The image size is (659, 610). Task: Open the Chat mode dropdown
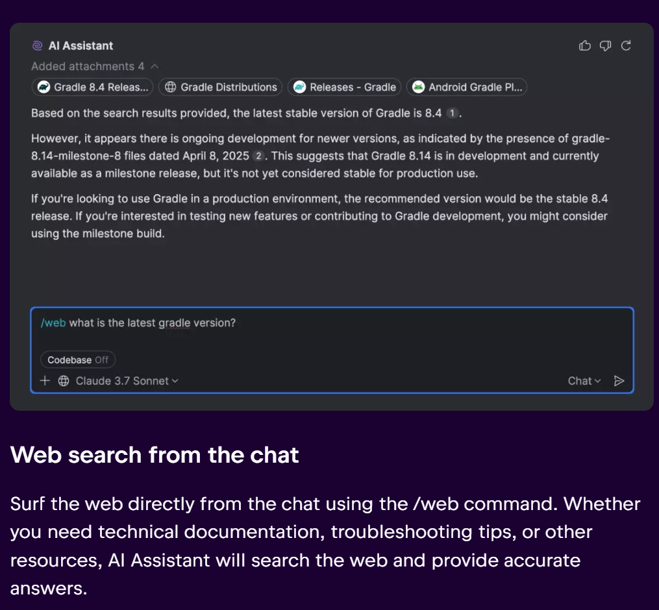tap(584, 381)
